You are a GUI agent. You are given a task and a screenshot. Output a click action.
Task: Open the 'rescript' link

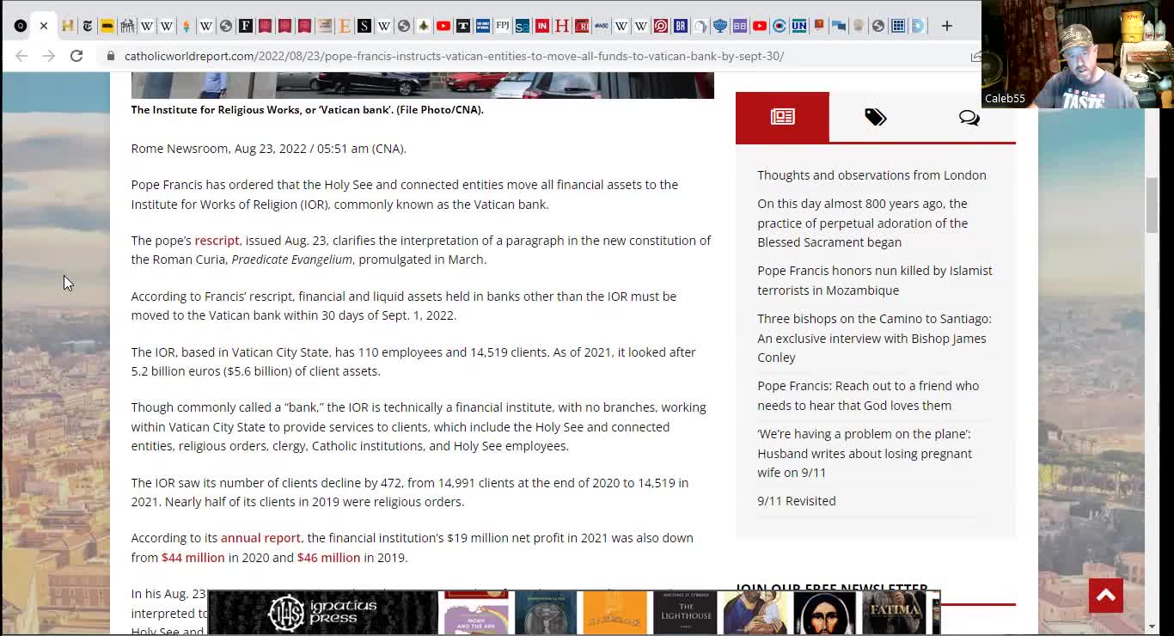tap(217, 241)
